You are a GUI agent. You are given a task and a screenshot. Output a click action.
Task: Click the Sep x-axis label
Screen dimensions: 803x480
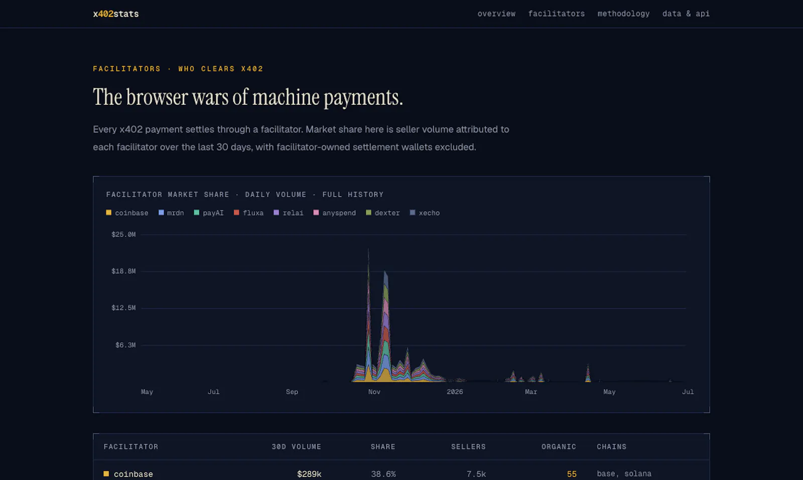(292, 392)
